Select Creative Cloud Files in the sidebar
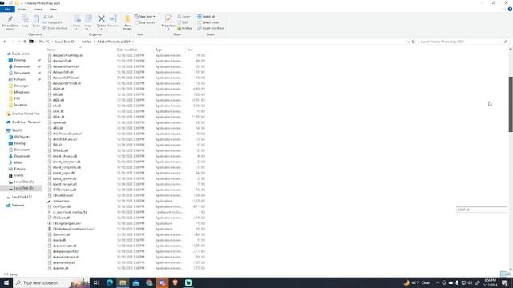513x288 pixels. tap(23, 114)
